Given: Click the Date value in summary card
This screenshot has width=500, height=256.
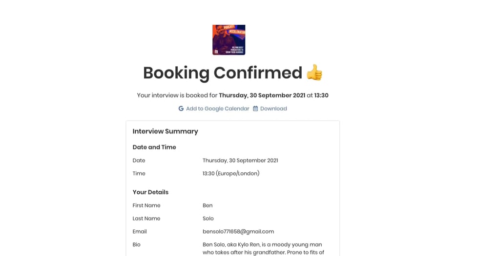Looking at the screenshot, I should pos(240,160).
